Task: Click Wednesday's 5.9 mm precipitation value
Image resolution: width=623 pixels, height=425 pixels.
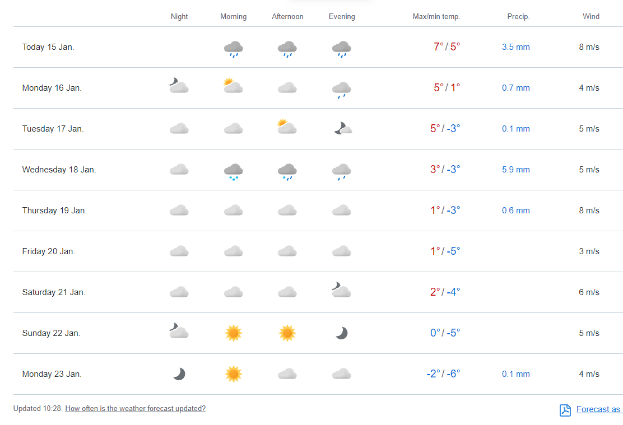Action: click(x=515, y=170)
